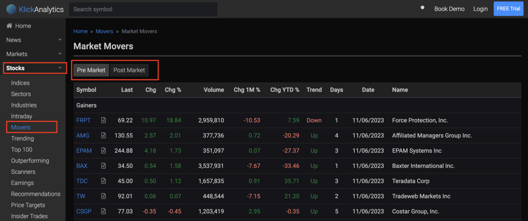Click the Down trend value for FRPT

coord(314,120)
